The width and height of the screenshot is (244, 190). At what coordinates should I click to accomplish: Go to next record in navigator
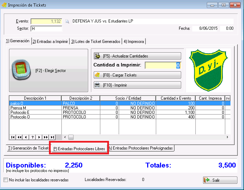39,137
